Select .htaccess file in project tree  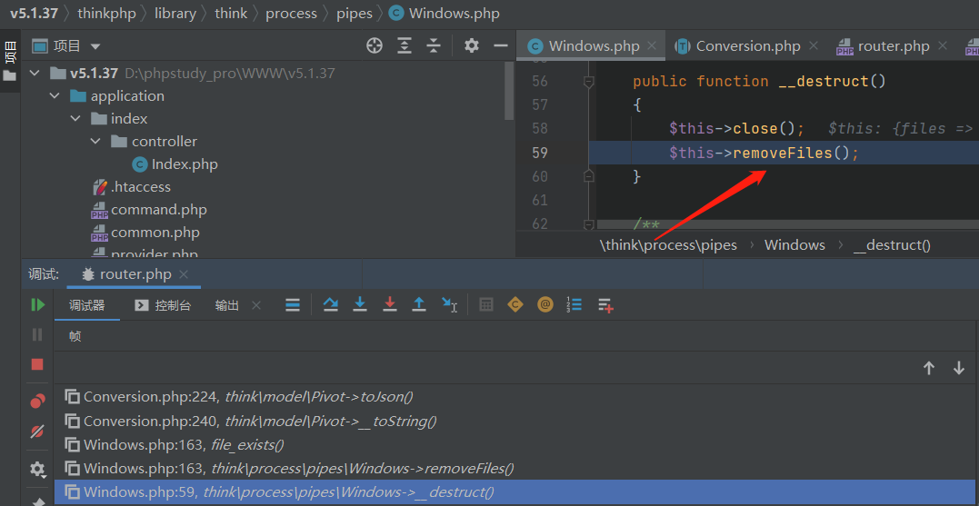point(131,186)
